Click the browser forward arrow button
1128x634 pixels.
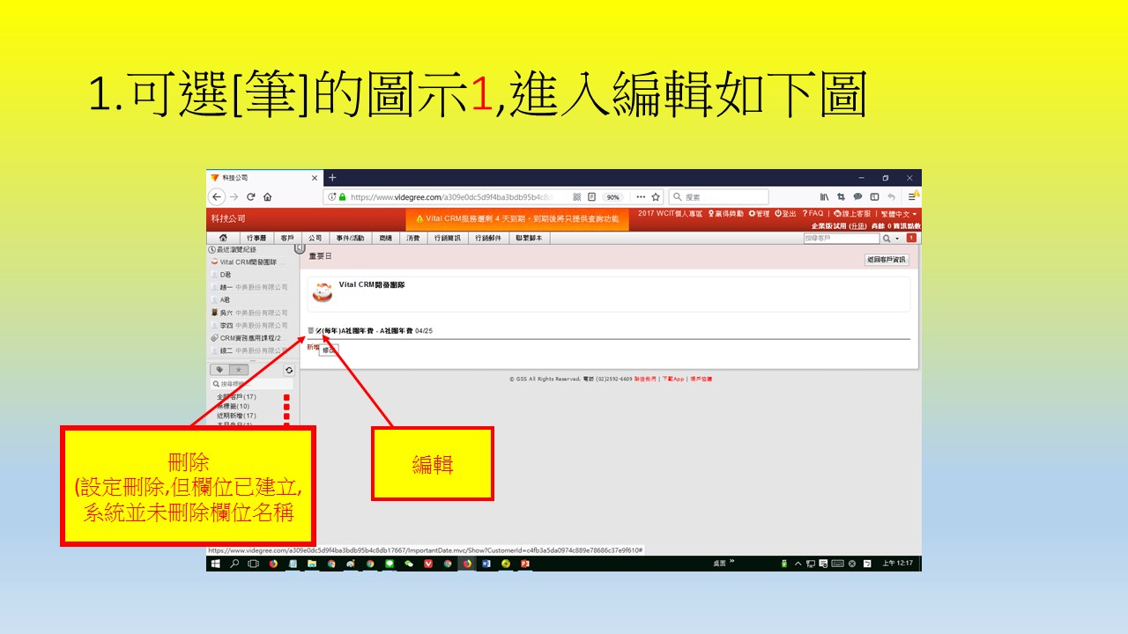point(234,197)
